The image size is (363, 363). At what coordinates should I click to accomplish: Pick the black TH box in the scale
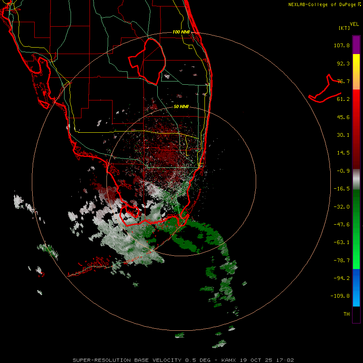[356, 315]
